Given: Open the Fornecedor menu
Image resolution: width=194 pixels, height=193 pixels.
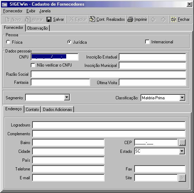Looking at the screenshot, I should point(13,11).
